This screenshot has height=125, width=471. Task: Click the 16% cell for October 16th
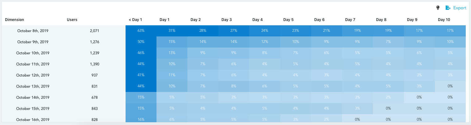pos(141,120)
